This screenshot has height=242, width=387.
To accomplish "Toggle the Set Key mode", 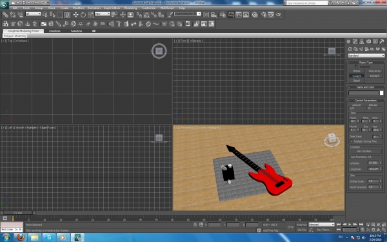I will [x=302, y=230].
